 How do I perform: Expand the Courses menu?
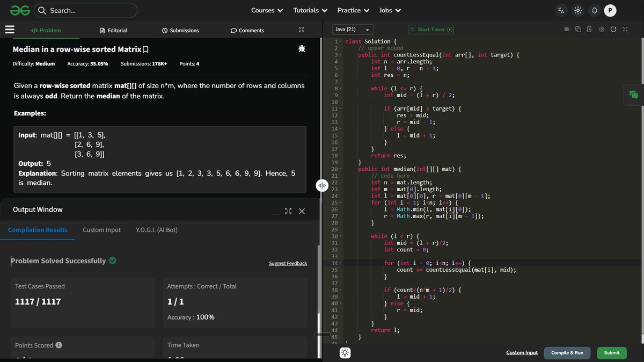tap(267, 10)
